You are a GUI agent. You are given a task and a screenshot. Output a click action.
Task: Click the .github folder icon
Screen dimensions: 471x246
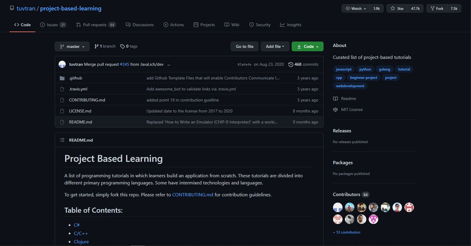[x=62, y=78]
